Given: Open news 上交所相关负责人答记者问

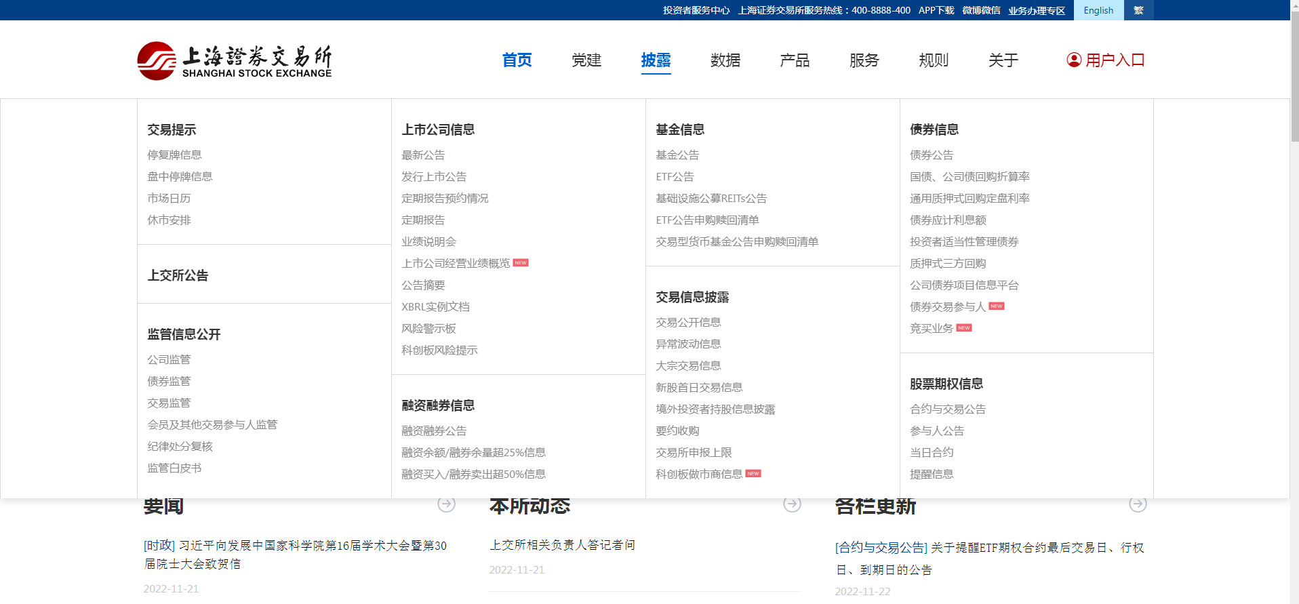Looking at the screenshot, I should tap(562, 545).
